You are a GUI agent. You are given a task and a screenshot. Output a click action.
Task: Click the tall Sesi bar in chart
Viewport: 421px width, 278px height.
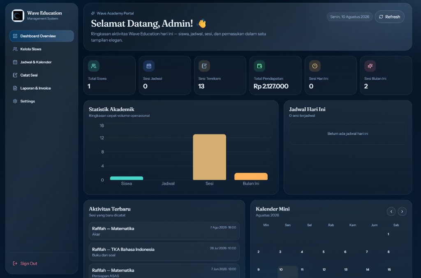pos(209,157)
